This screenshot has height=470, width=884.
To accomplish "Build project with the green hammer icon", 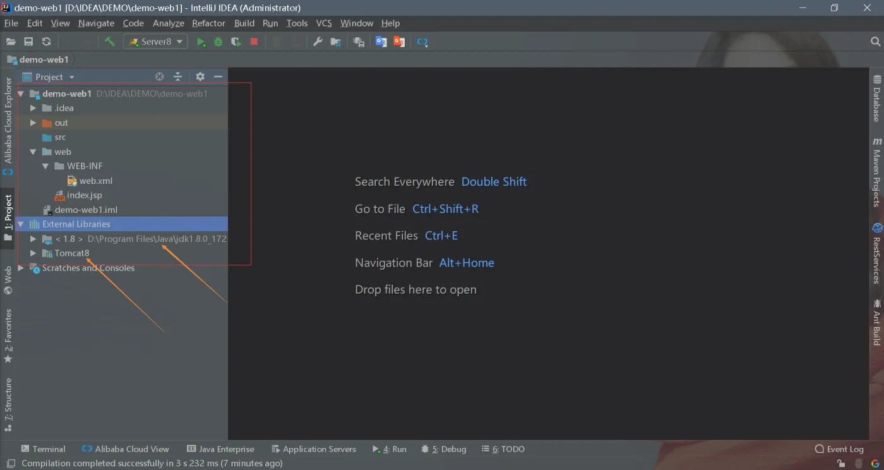I will 110,42.
